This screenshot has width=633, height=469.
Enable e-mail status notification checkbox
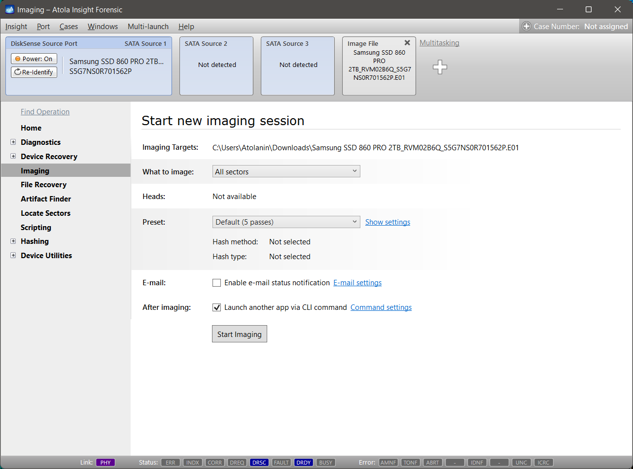[x=216, y=283]
